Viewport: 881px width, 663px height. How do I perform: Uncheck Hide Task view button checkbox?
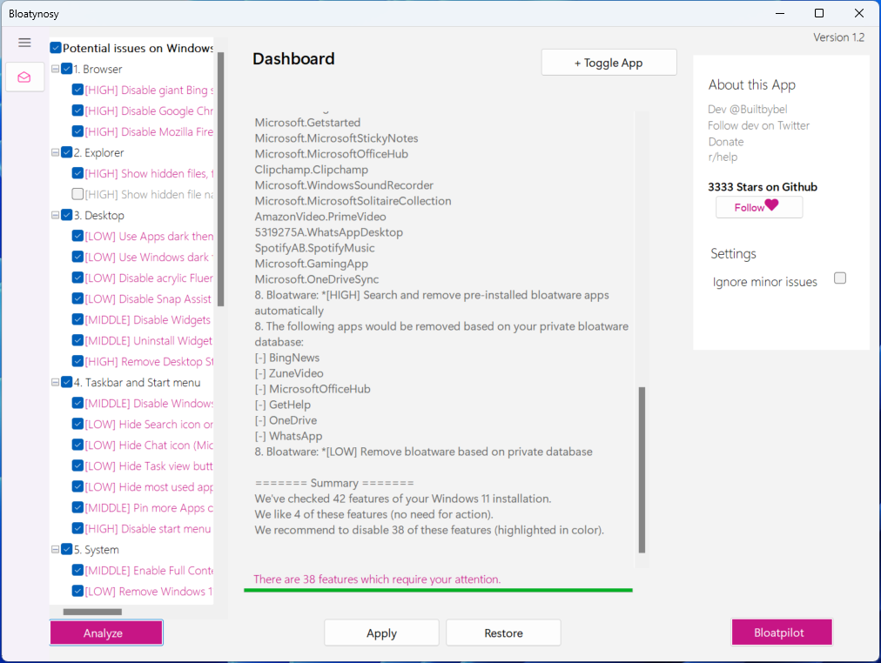tap(78, 466)
